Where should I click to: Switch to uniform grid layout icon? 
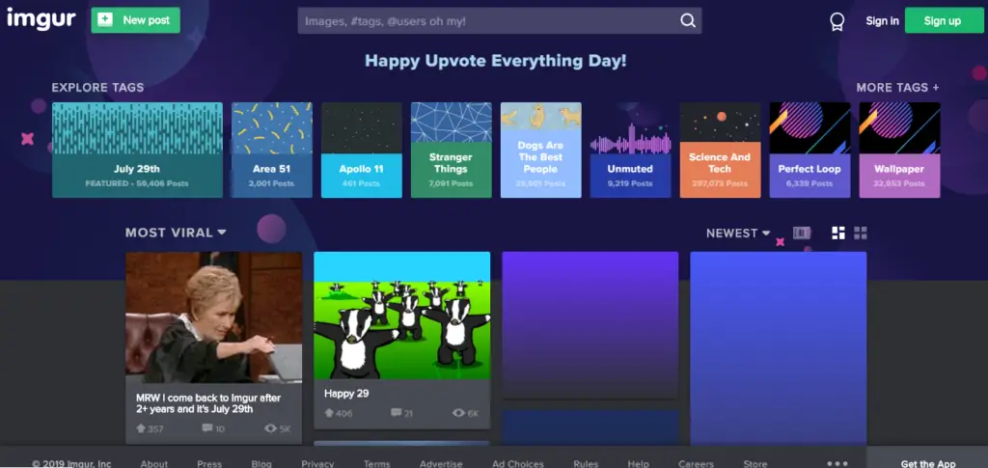[x=861, y=234]
